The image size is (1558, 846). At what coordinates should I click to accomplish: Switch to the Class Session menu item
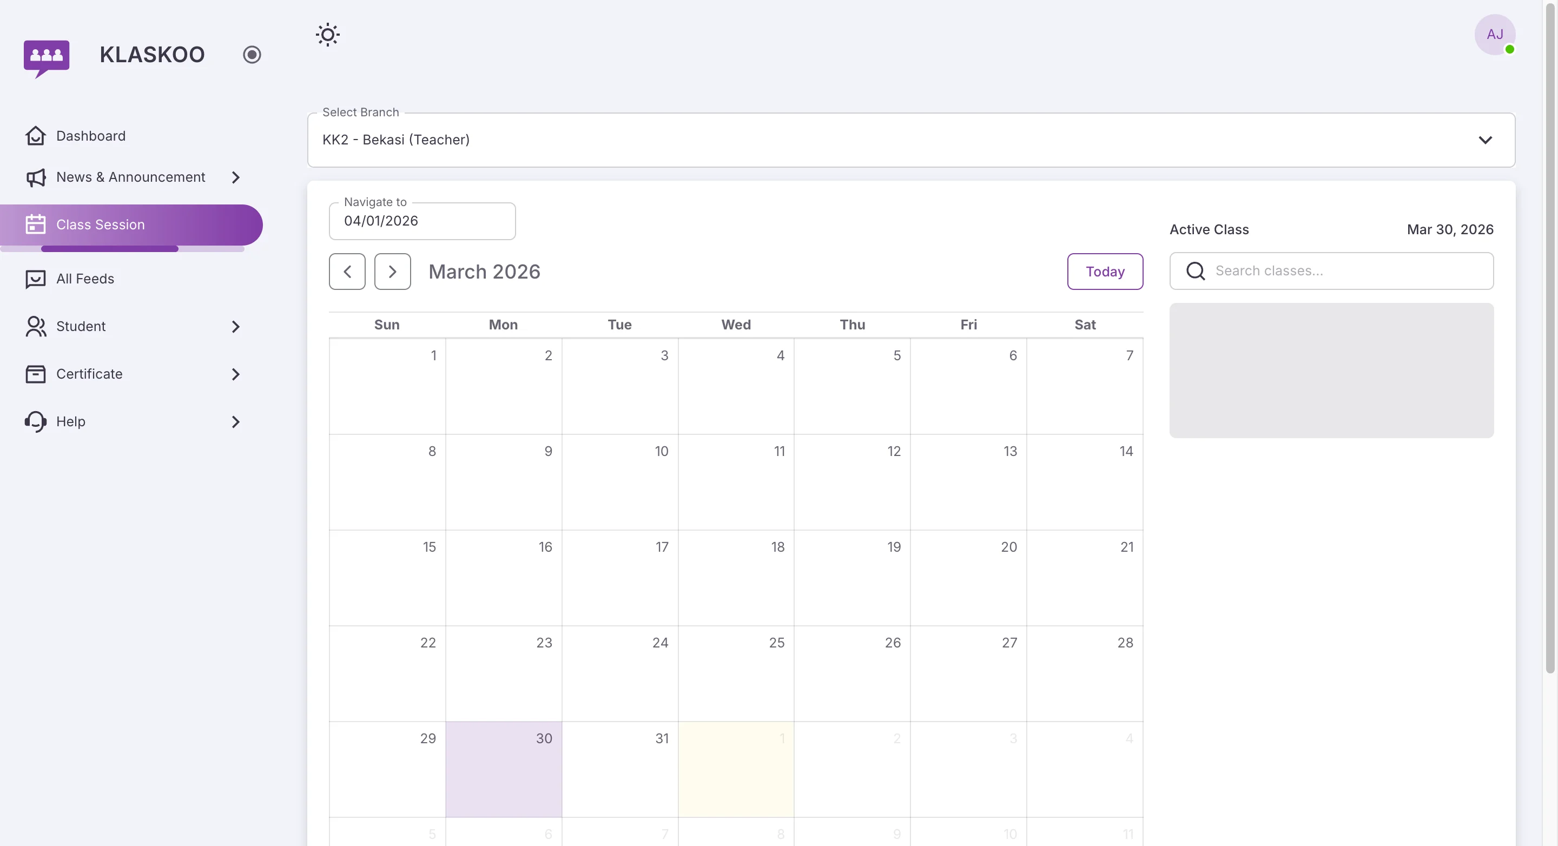pos(101,224)
